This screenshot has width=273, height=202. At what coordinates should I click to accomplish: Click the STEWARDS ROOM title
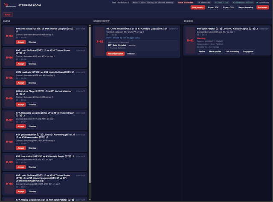[x=29, y=6]
